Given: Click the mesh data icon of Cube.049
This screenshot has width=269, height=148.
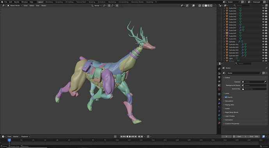Looking at the screenshot, I should pos(241,33).
